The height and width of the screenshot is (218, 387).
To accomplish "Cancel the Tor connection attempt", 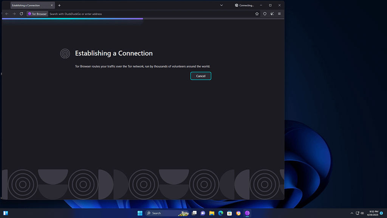I will click(201, 76).
